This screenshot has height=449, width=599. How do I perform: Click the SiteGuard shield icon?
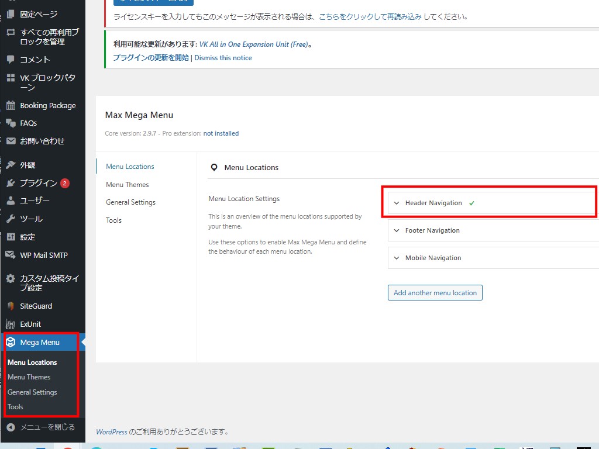click(x=11, y=306)
